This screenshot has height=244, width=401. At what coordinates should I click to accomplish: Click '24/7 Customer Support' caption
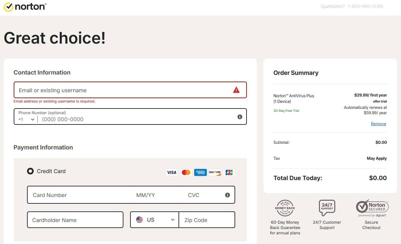tap(327, 225)
